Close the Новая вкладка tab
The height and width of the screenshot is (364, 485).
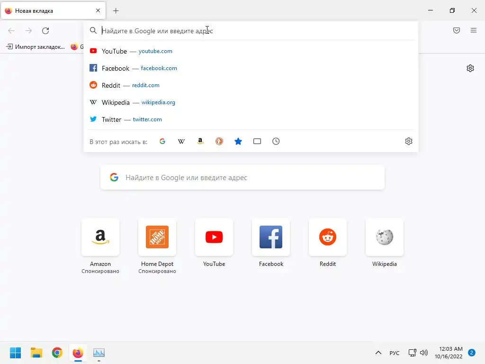(x=98, y=10)
